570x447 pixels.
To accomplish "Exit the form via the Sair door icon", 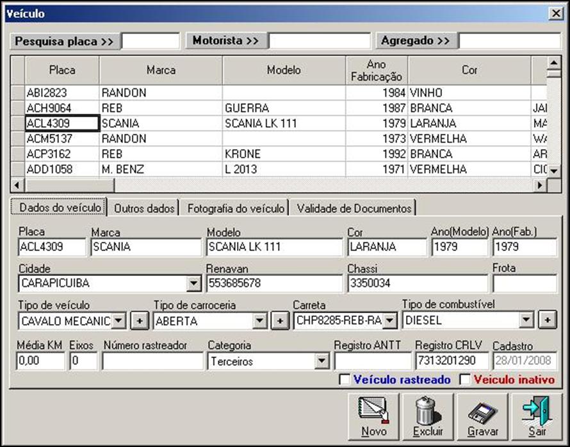I will coord(538,415).
